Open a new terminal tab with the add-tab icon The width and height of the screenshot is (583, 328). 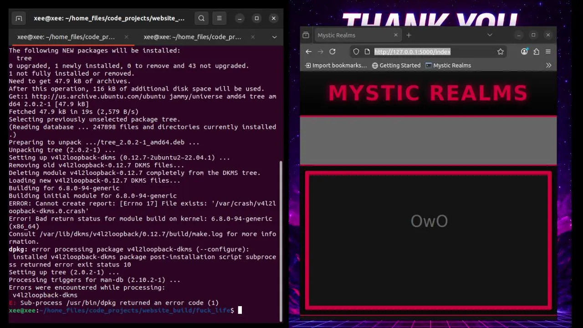pyautogui.click(x=19, y=18)
